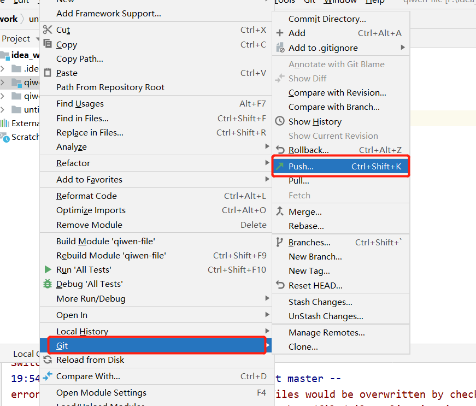Expand the second qiwen folder node
Screen dimensions: 476x406
tap(3, 96)
